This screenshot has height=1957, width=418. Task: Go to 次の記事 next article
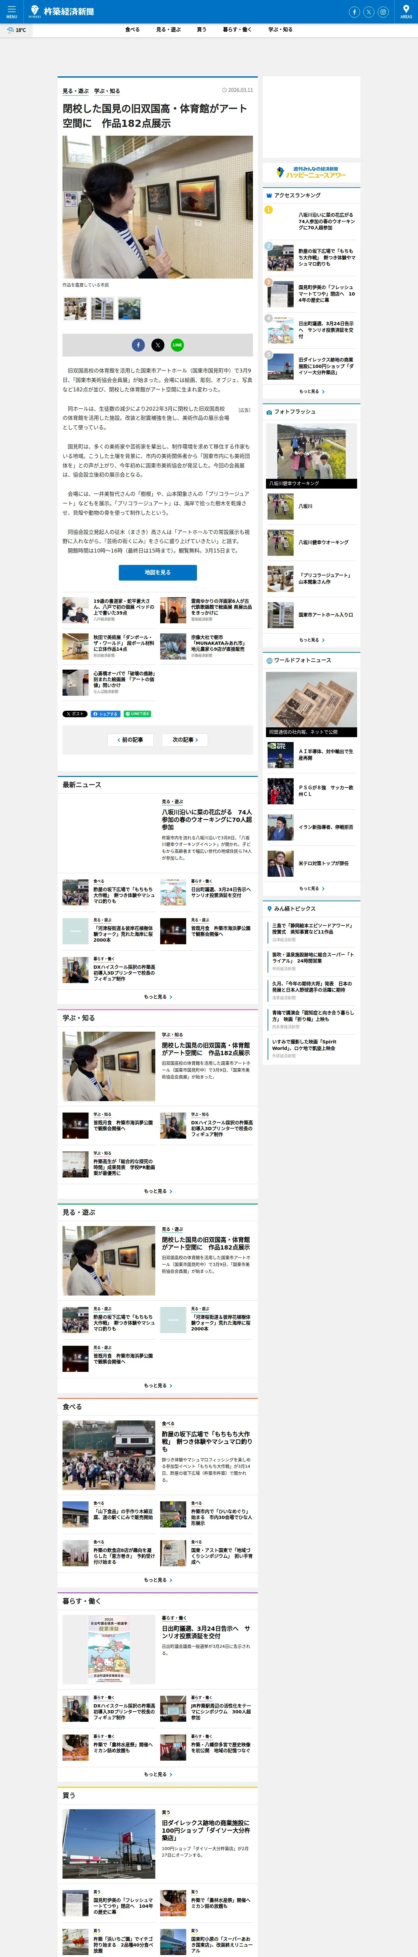[185, 740]
